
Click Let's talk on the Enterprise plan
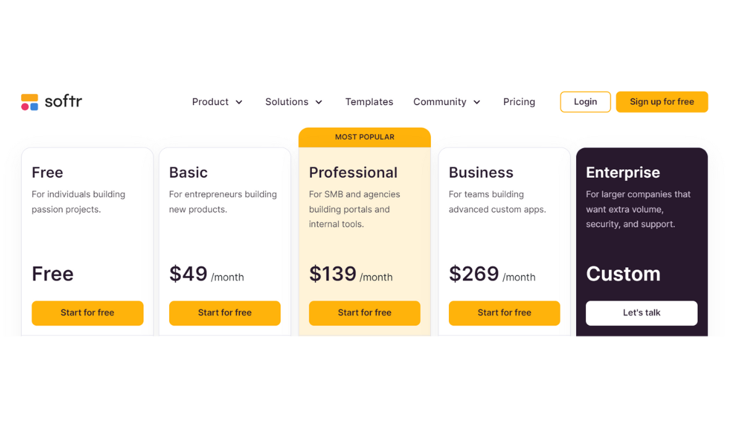click(641, 313)
